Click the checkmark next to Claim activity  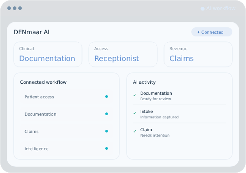point(135,131)
